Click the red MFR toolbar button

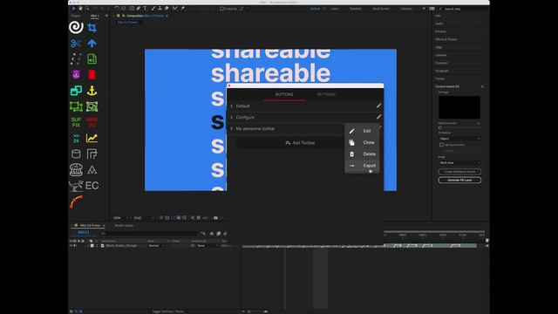pos(92,122)
